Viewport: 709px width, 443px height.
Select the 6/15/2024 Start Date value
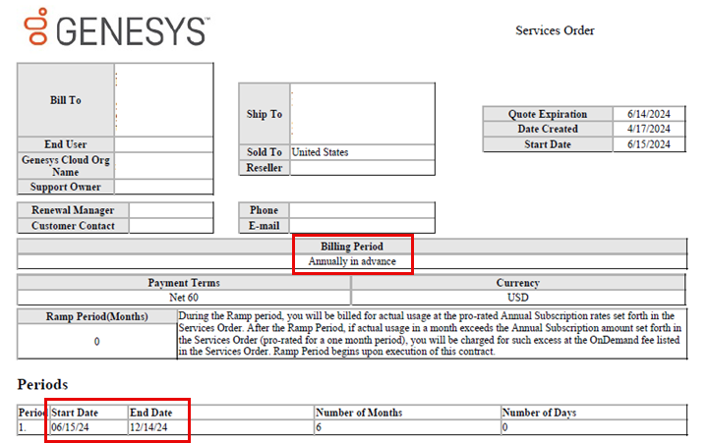pyautogui.click(x=648, y=144)
